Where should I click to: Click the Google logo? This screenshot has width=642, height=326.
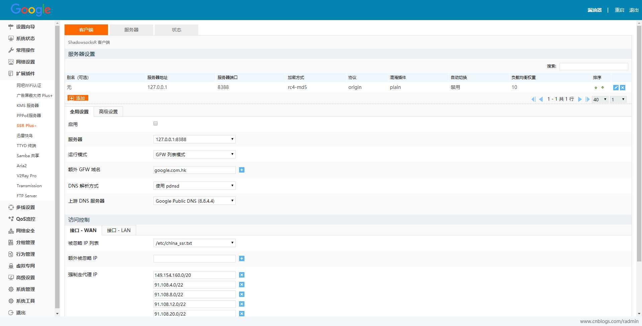pyautogui.click(x=31, y=10)
